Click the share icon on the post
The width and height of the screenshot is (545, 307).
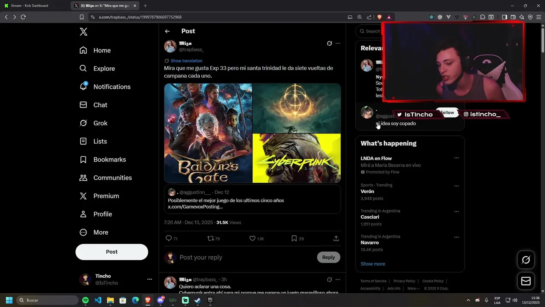click(336, 238)
